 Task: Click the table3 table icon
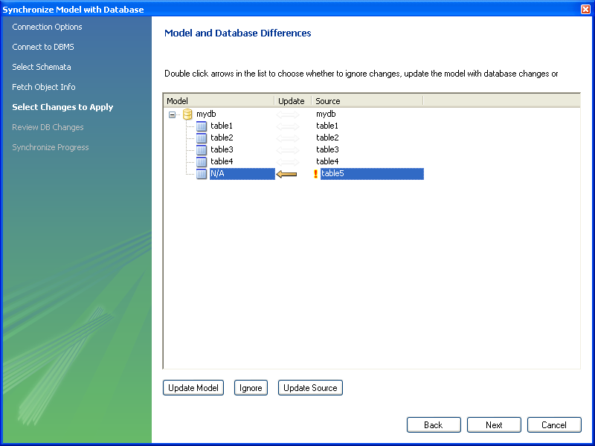click(x=202, y=150)
